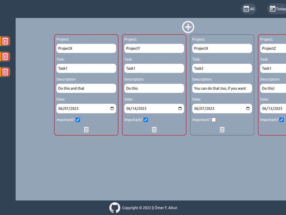The width and height of the screenshot is (286, 215).
Task: Edit the 'Do this' description field
Action: pyautogui.click(x=154, y=88)
